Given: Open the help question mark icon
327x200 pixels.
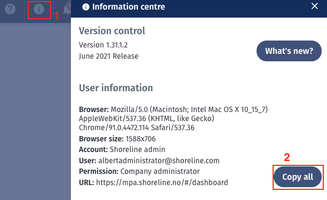Looking at the screenshot, I should point(10,9).
